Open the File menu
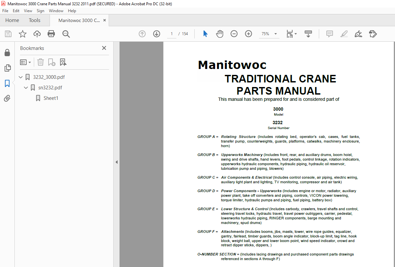This screenshot has height=267, width=395. [5, 11]
